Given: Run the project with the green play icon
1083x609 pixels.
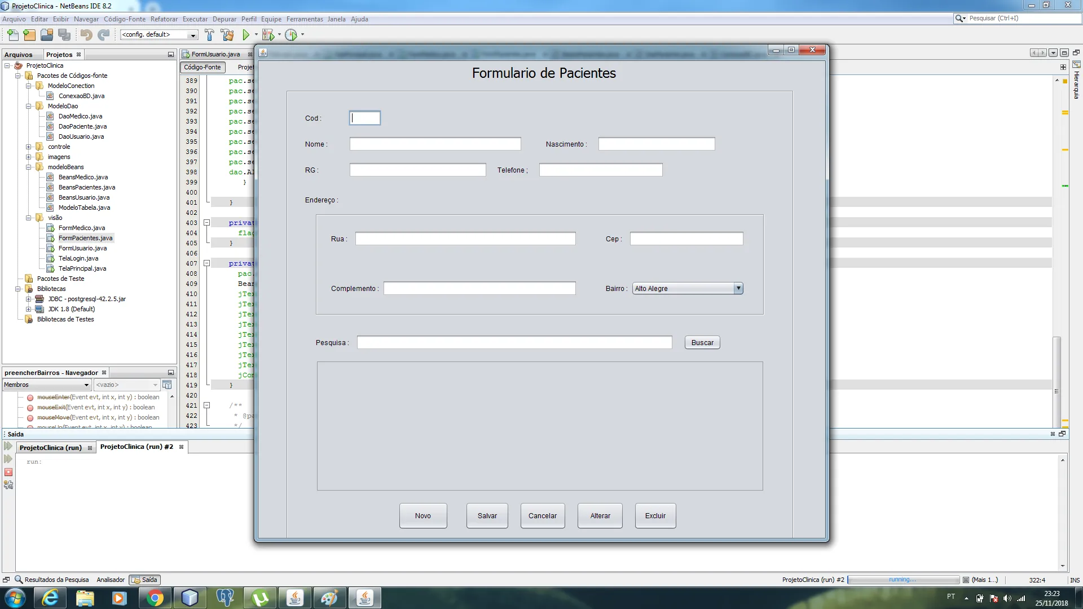Looking at the screenshot, I should click(246, 35).
